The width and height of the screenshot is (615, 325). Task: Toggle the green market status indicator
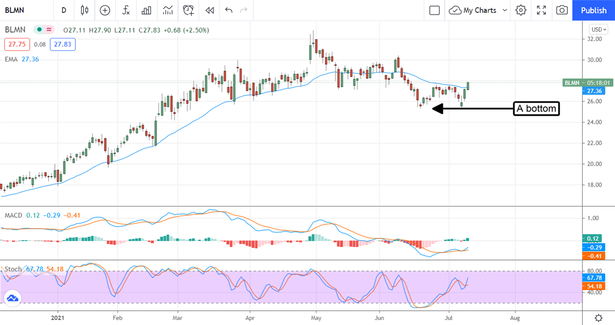[38, 30]
